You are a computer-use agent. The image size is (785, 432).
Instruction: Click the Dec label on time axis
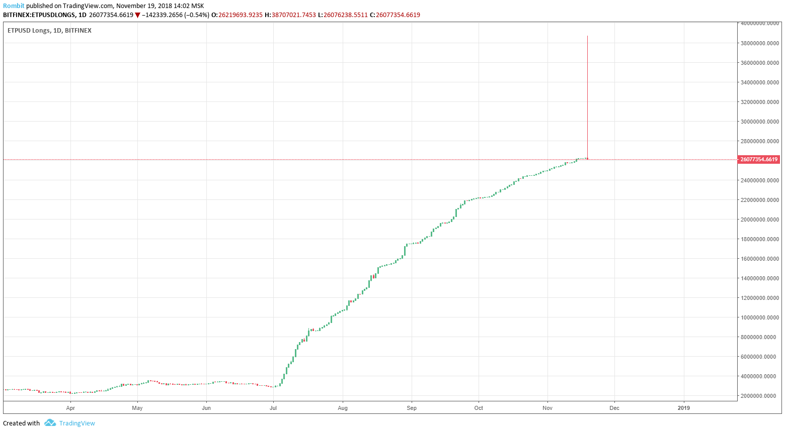[614, 408]
